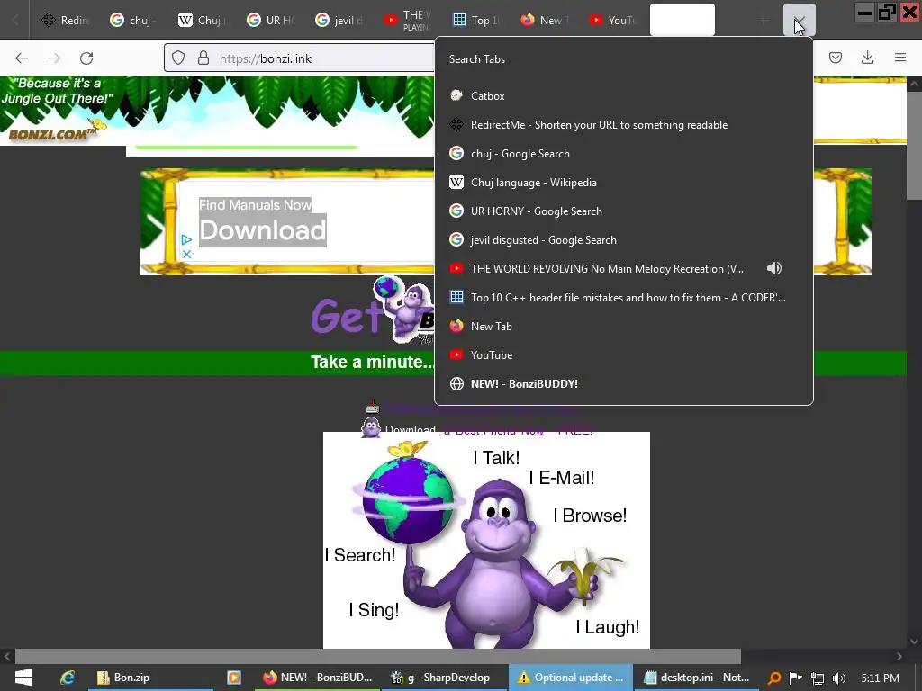Screen dimensions: 922x691
Task: Open the volume tray icon
Action: 839,678
